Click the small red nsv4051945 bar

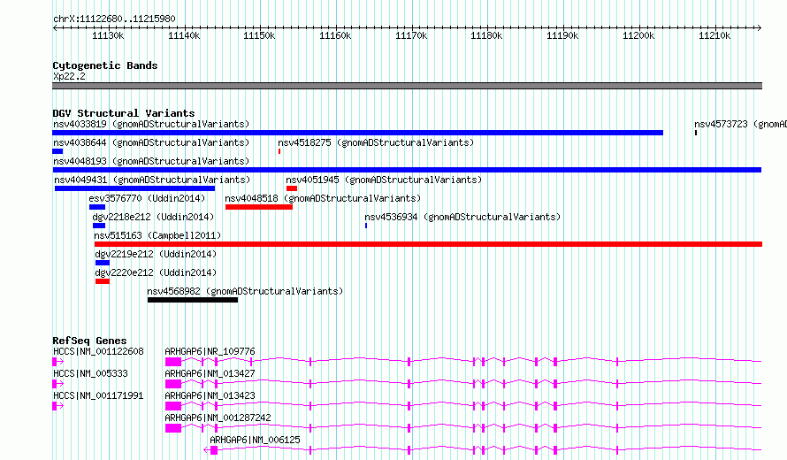click(x=292, y=188)
